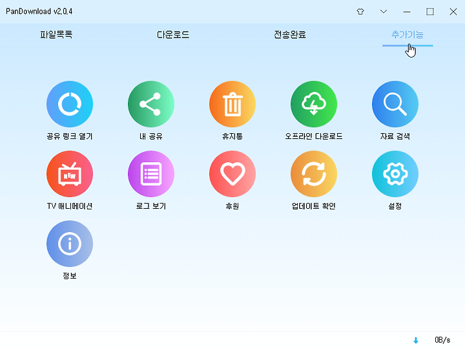The image size is (465, 349).
Task: Open the 내 공유 share icon
Action: (x=151, y=104)
